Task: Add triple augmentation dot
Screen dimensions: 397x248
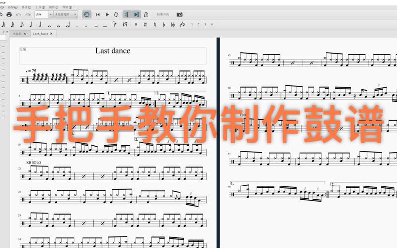Action: [x=96, y=26]
